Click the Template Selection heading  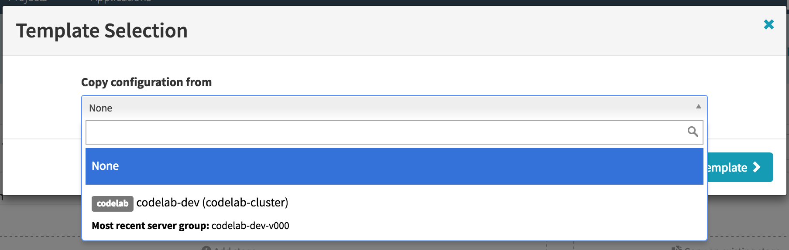coord(102,31)
